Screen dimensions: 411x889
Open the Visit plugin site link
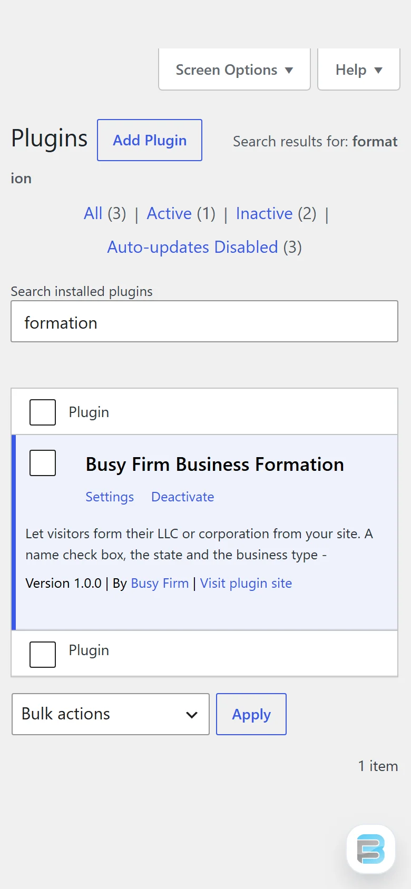point(246,583)
